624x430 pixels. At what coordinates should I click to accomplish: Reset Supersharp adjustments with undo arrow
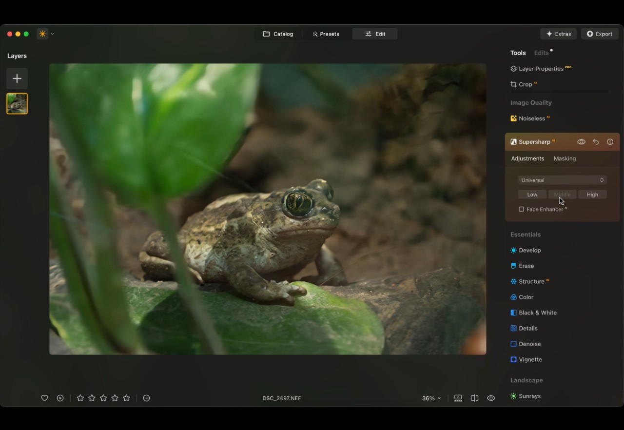tap(596, 142)
